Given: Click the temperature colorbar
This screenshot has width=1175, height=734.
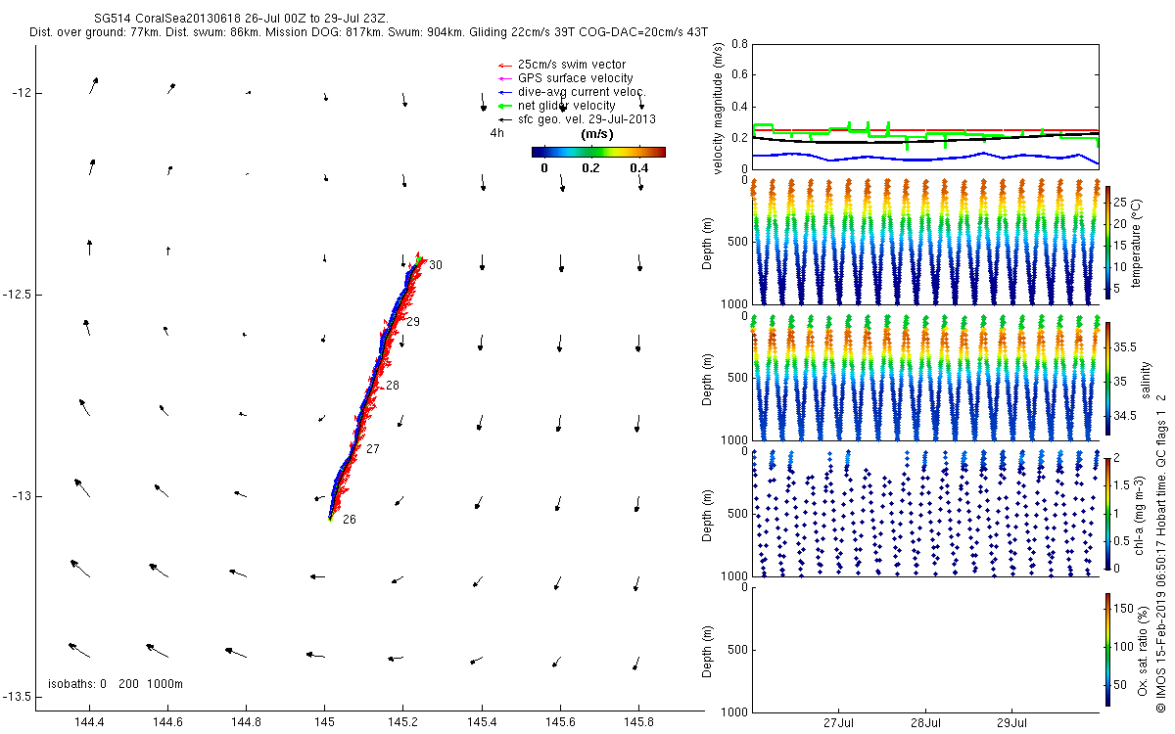Looking at the screenshot, I should [x=1107, y=241].
